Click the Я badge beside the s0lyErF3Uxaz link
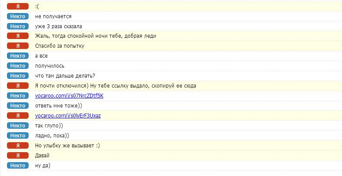Screen dimensions: 342x176 [x=18, y=116]
